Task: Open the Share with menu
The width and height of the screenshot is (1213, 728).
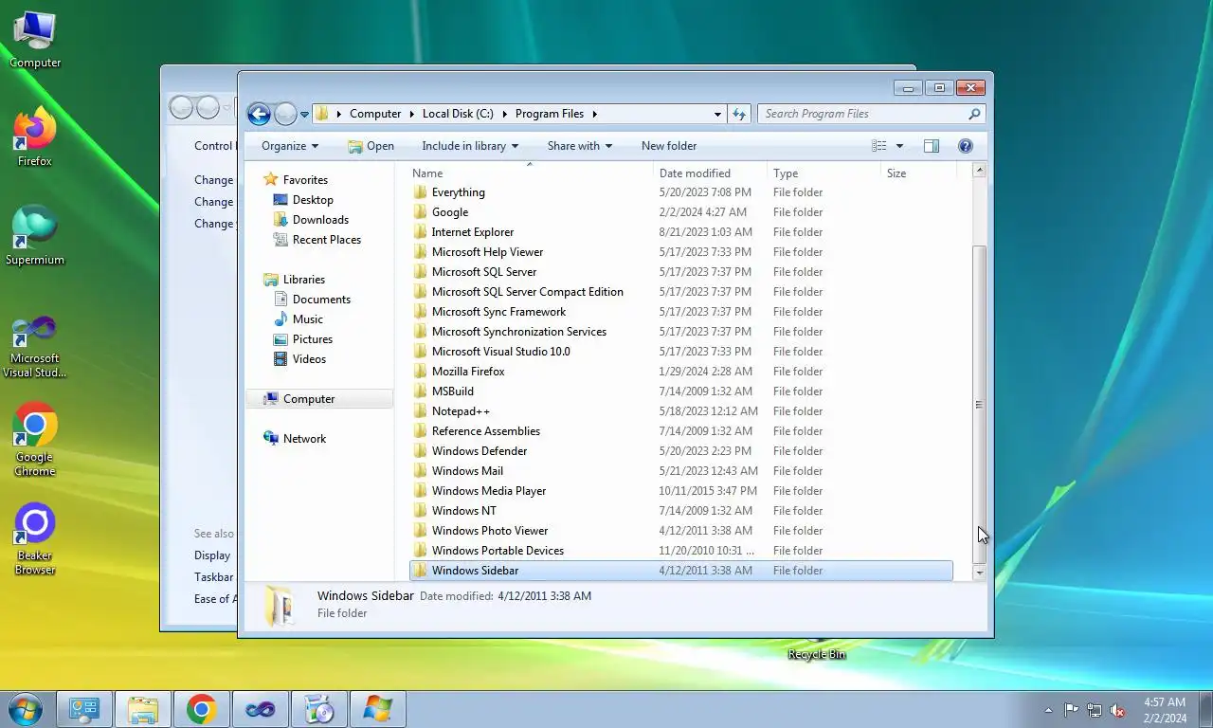Action: click(x=580, y=146)
